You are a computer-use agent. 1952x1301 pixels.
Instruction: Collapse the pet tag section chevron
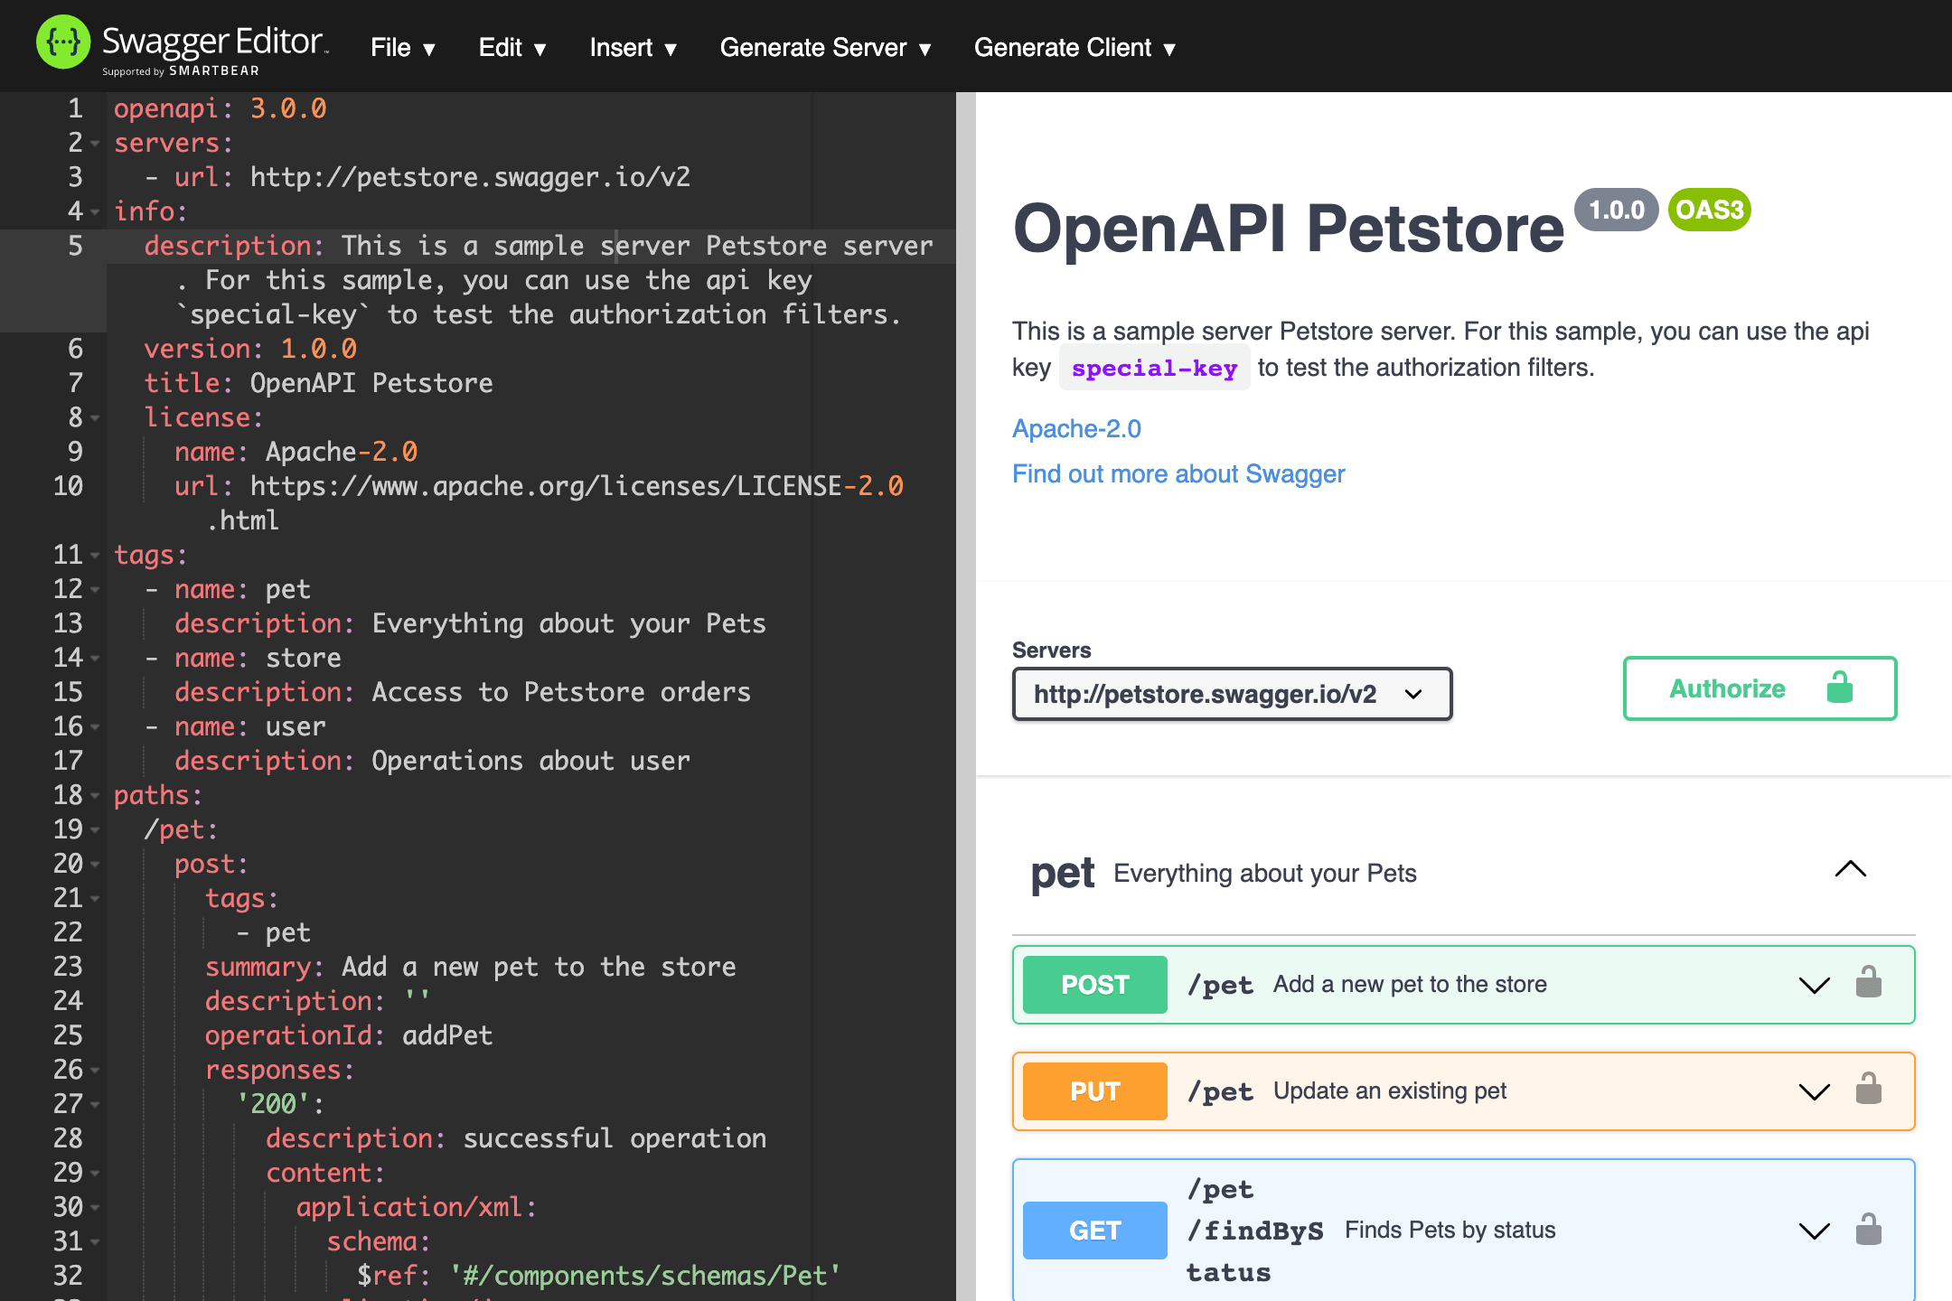[1850, 869]
